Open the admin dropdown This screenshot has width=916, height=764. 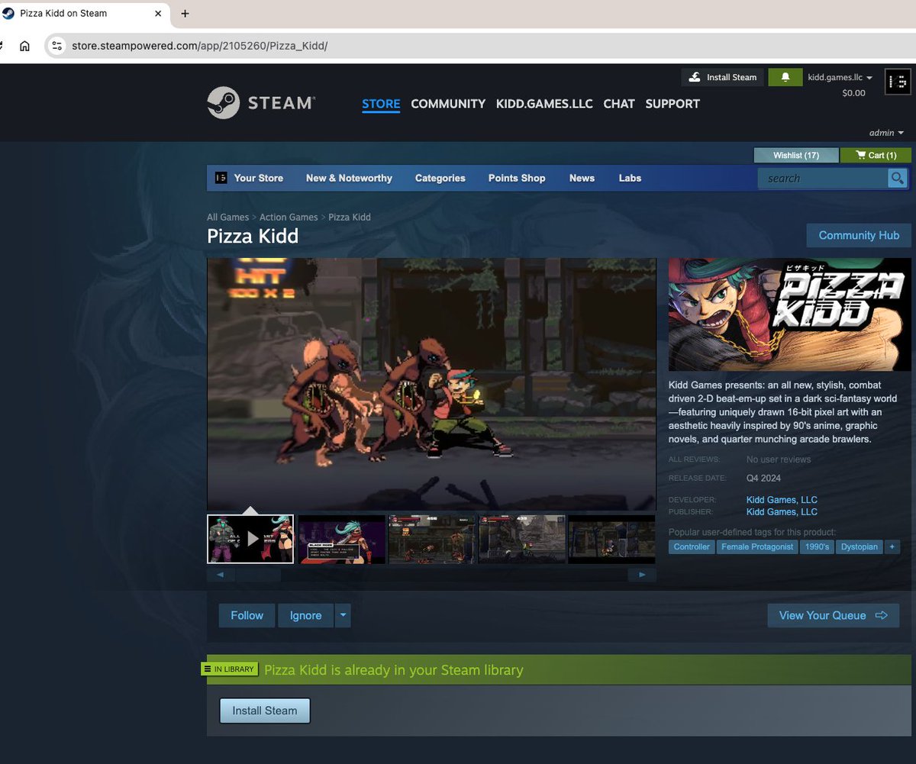point(886,133)
